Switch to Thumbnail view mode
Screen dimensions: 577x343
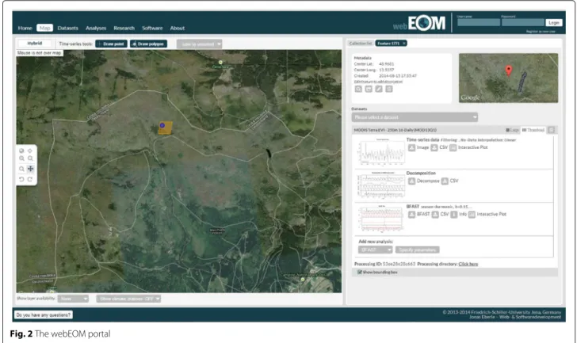point(533,130)
